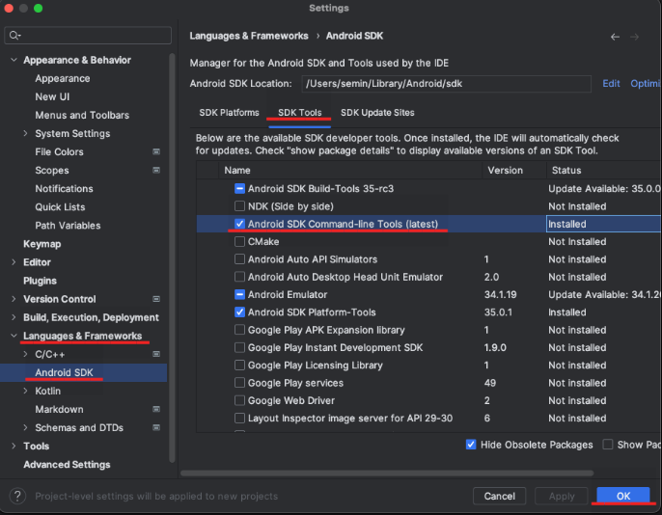The height and width of the screenshot is (515, 662).
Task: Click the search magnifier icon in settings
Action: pos(14,36)
